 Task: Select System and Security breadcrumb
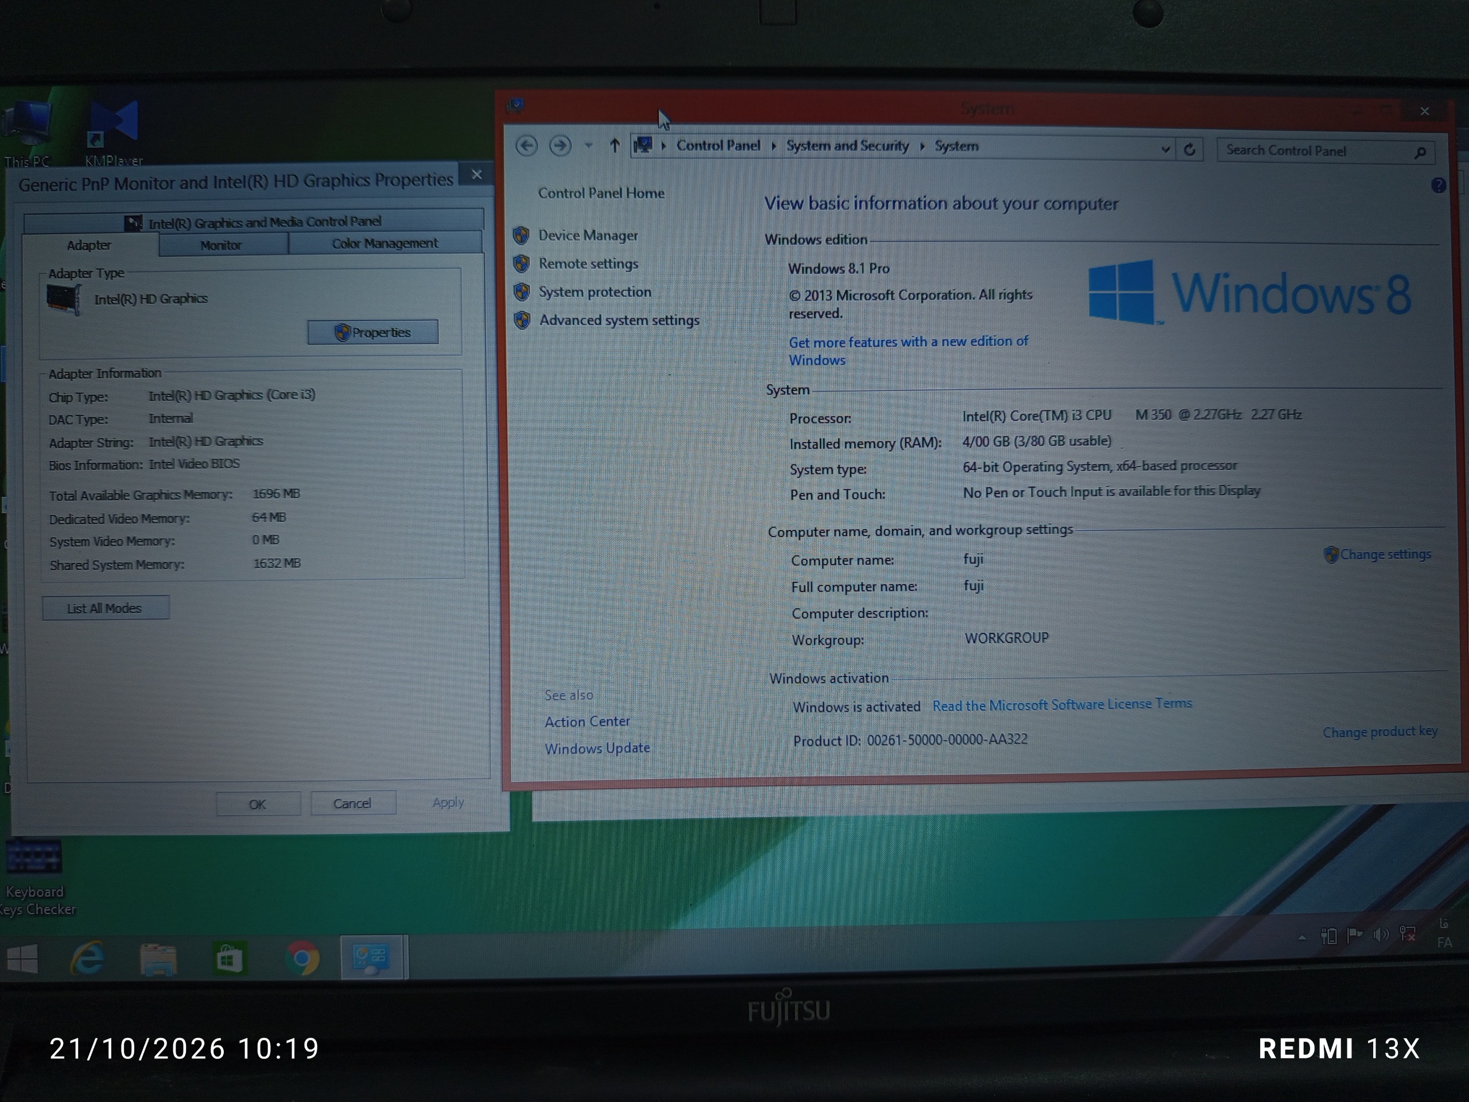pos(848,145)
